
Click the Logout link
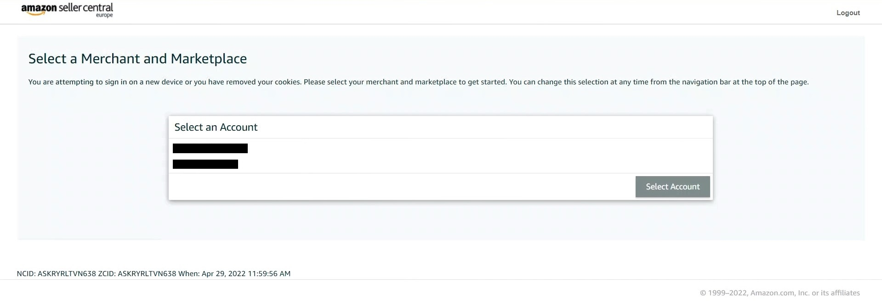point(848,13)
